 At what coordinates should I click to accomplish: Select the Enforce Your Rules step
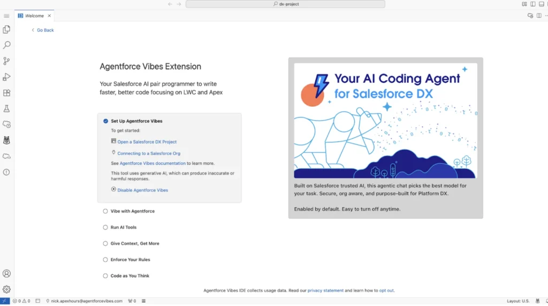coord(130,260)
